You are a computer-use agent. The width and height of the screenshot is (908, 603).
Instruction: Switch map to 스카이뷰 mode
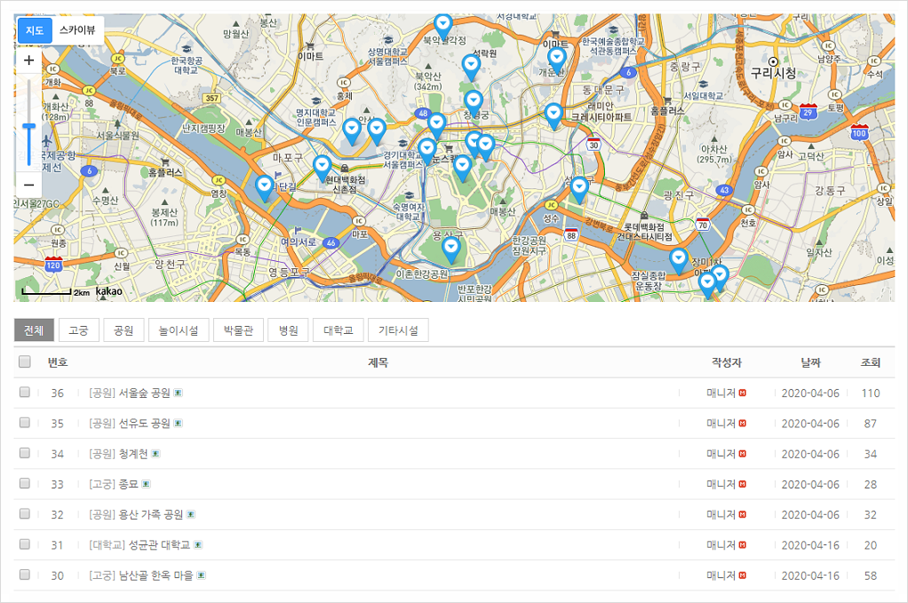click(x=77, y=30)
